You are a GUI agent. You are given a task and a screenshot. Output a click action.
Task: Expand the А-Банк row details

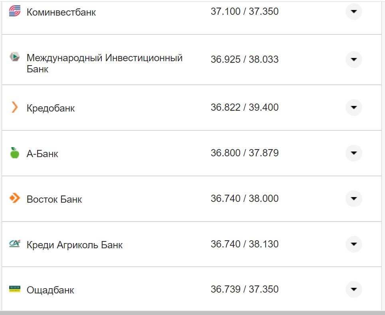353,153
